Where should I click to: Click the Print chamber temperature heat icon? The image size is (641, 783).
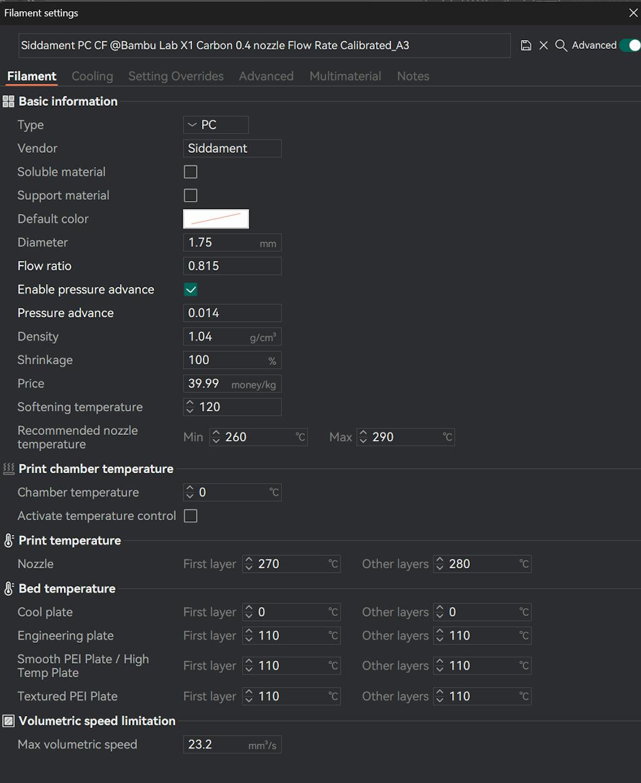[x=9, y=469]
